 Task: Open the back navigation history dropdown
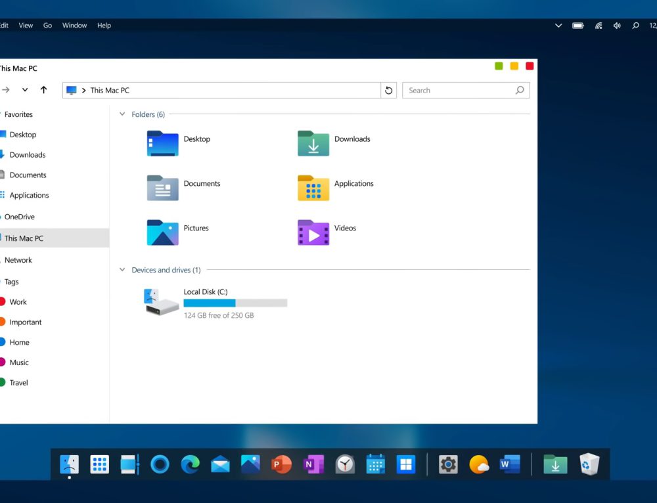(25, 90)
